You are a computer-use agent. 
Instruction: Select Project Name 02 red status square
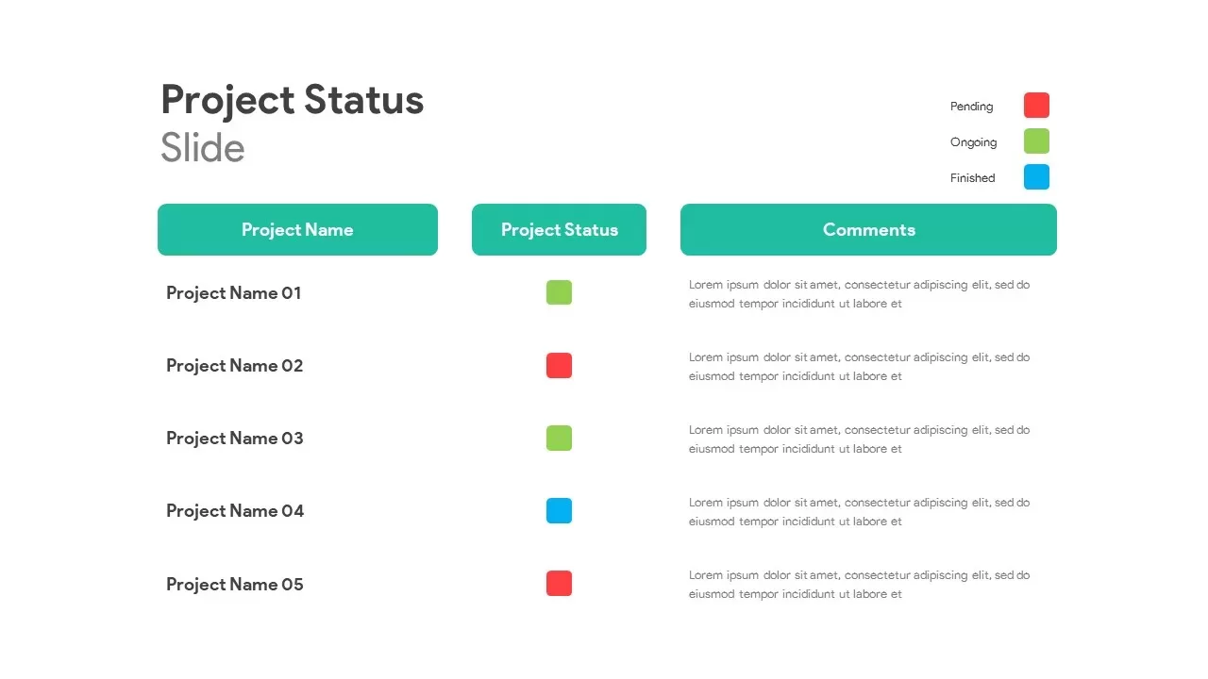pyautogui.click(x=559, y=366)
